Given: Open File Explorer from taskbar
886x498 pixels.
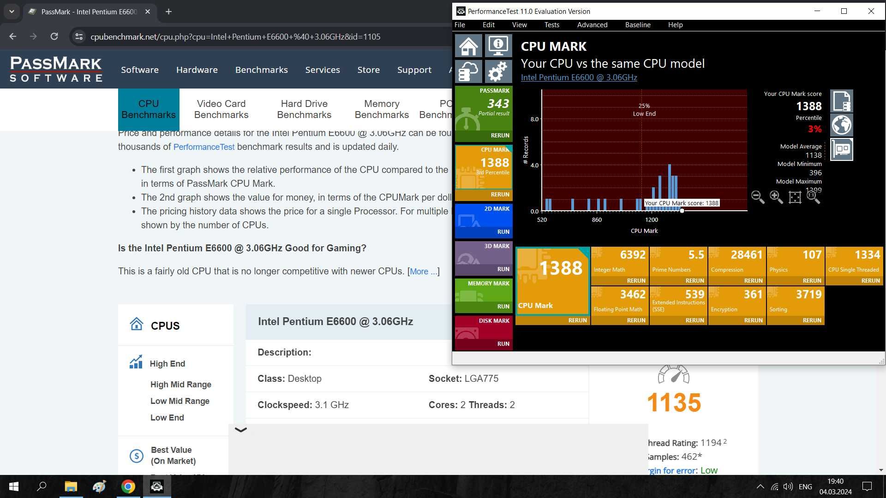Looking at the screenshot, I should 71,486.
